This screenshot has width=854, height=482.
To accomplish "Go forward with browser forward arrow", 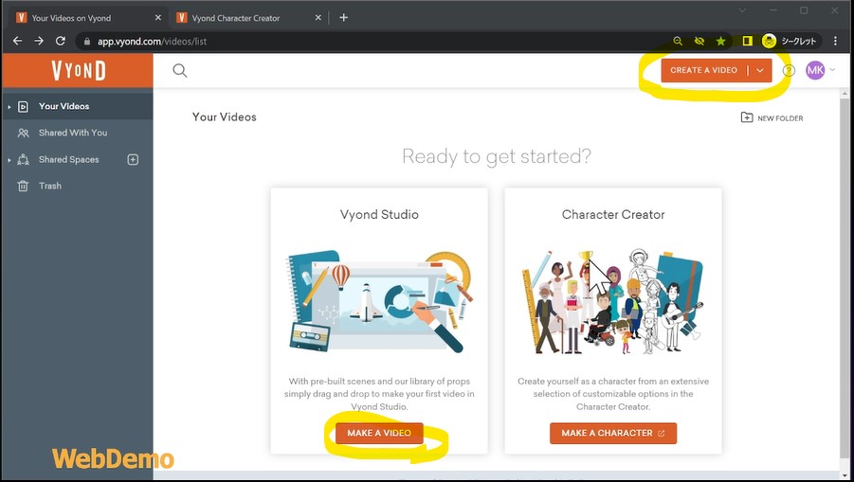I will [x=39, y=41].
